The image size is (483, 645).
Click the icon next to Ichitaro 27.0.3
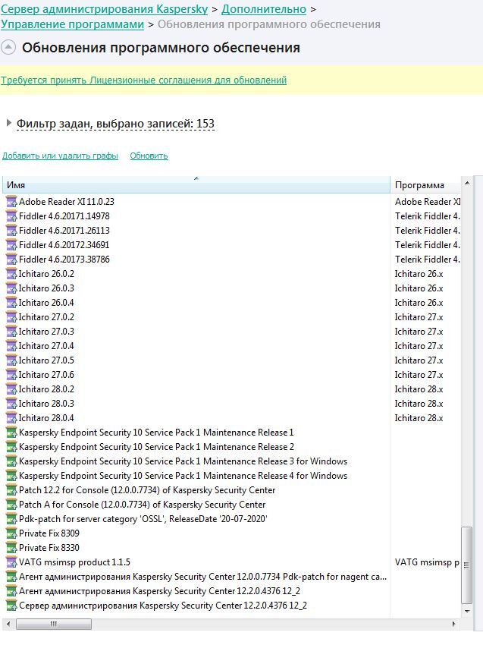[11, 331]
